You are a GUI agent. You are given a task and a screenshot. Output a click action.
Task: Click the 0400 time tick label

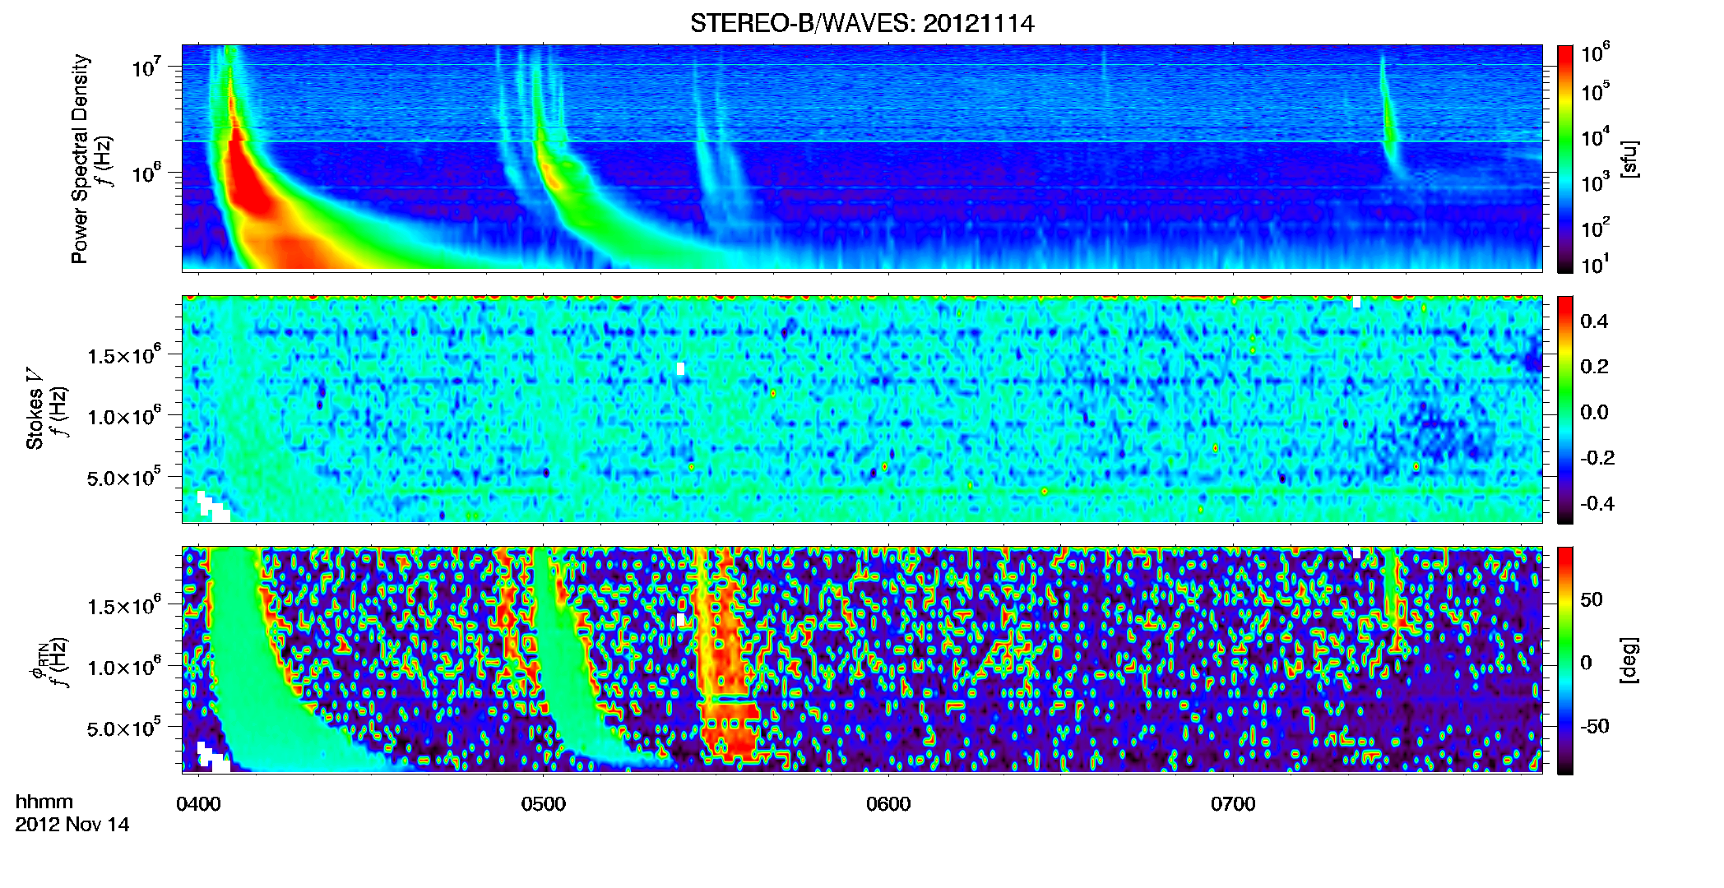[x=198, y=804]
